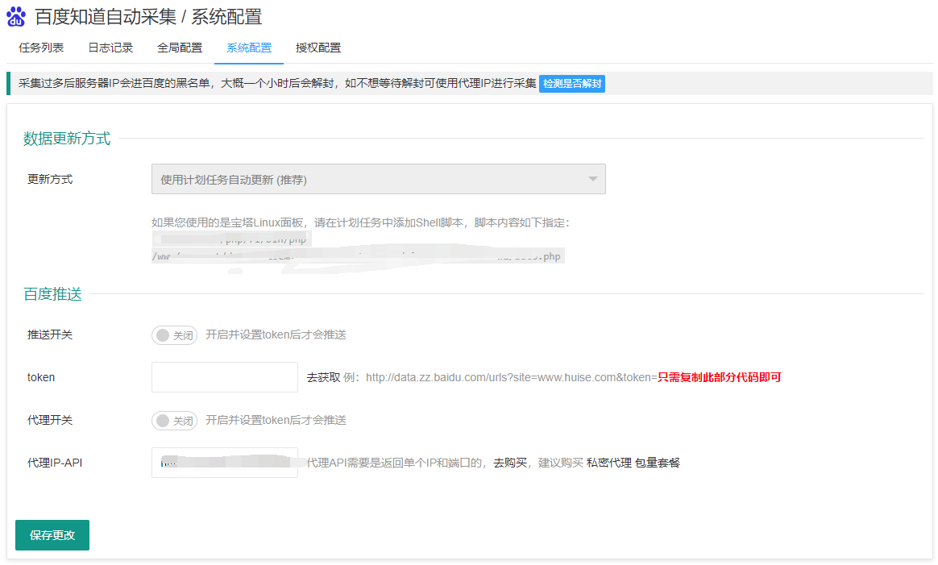Click the 保存更改 button
This screenshot has width=938, height=565.
pyautogui.click(x=52, y=535)
